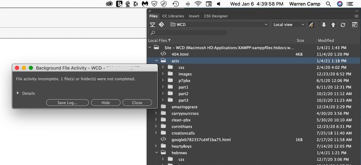
Task: Expand the images folder
Action: click(163, 74)
